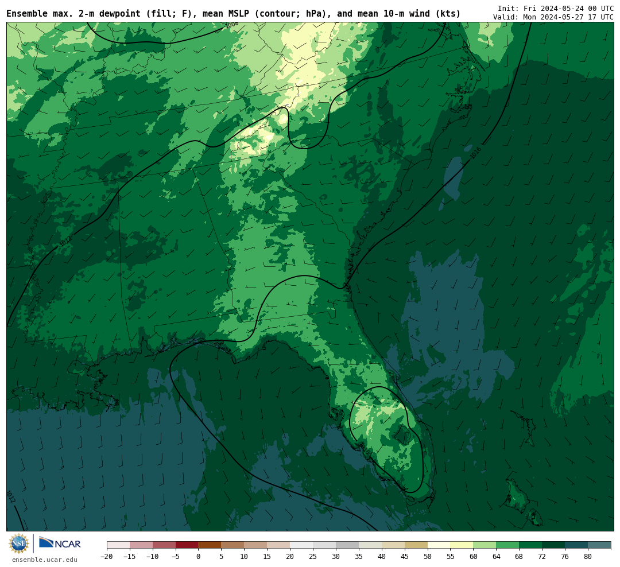Image resolution: width=620 pixels, height=567 pixels.
Task: Pick the 30 to 35 gray swatch
Action: tap(347, 545)
